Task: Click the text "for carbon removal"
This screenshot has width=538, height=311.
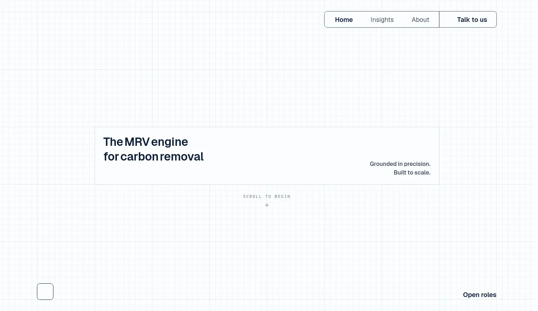Action: [154, 157]
